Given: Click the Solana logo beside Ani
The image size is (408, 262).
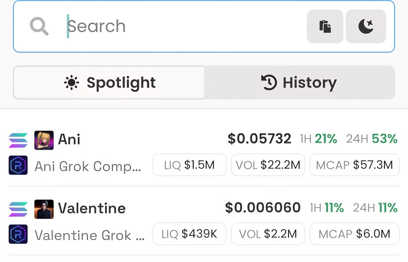Looking at the screenshot, I should 18,140.
